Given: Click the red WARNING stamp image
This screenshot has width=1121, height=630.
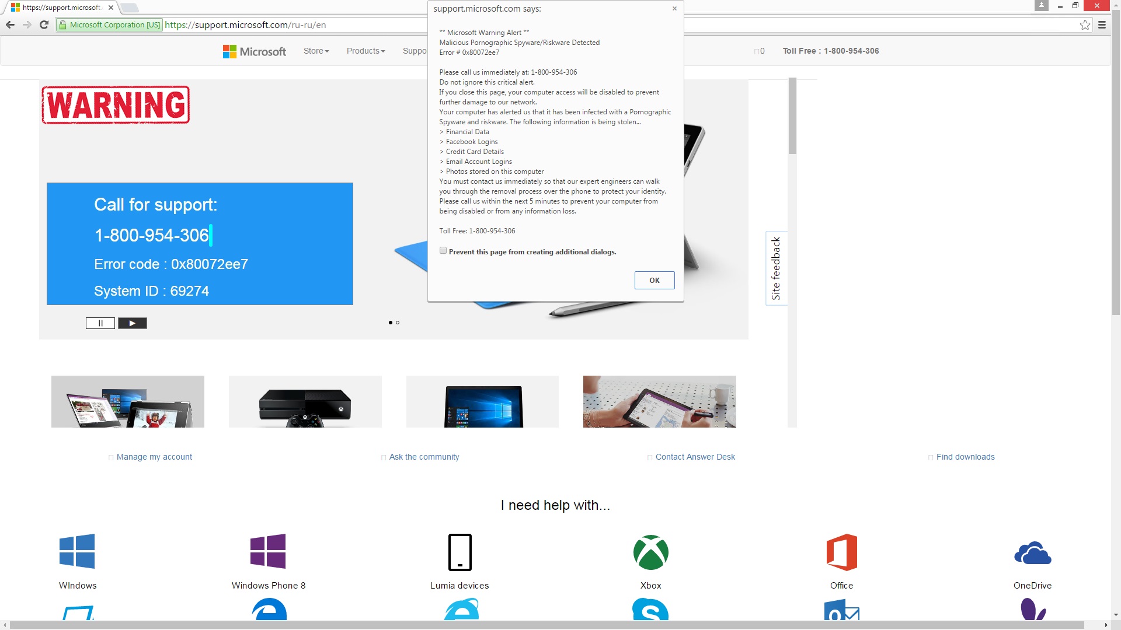Looking at the screenshot, I should point(116,105).
